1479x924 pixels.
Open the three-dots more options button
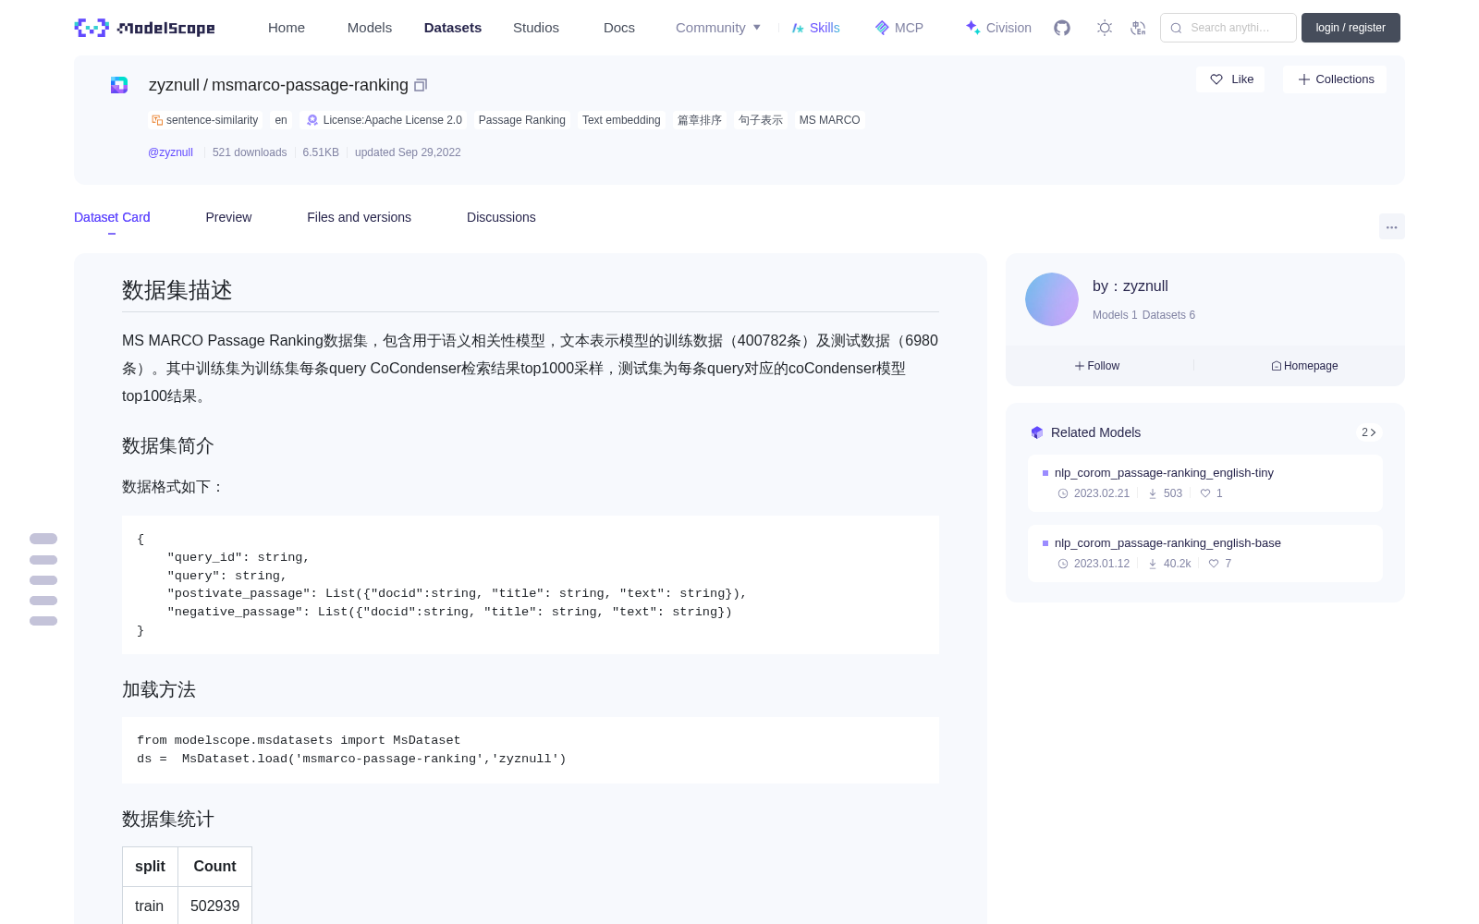1392,226
